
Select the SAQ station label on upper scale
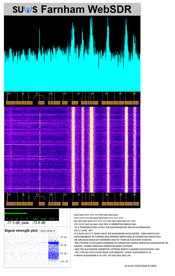[42, 103]
